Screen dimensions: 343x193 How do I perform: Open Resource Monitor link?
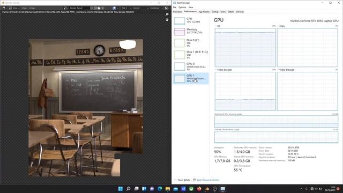pos(206,180)
